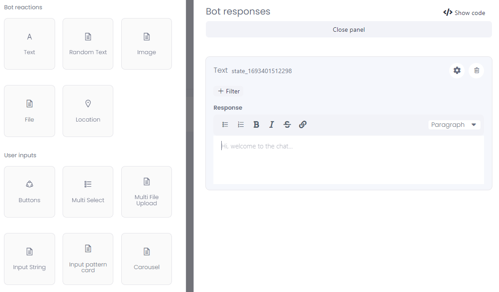Toggle strikethrough formatting in response editor
Screen dimensions: 499x292
click(287, 125)
